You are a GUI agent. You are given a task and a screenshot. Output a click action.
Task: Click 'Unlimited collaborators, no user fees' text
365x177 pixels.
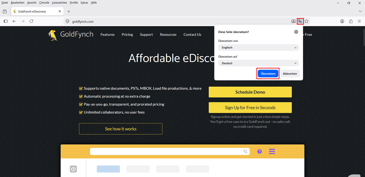click(x=114, y=112)
